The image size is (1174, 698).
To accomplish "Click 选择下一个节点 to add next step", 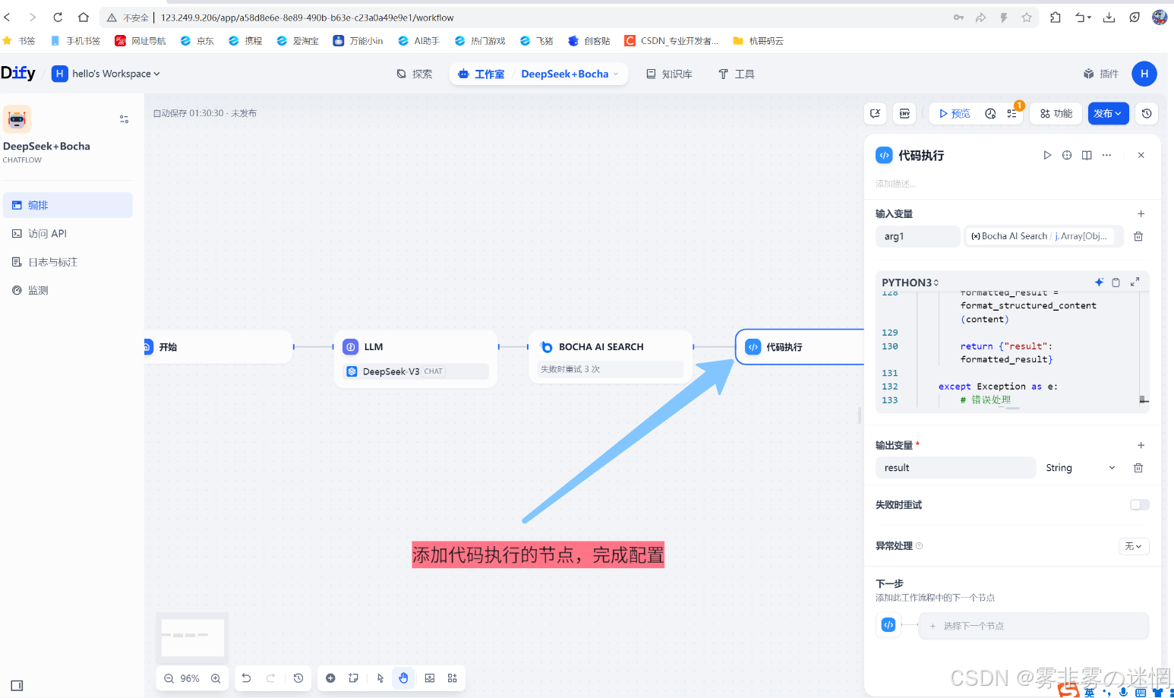I will [x=1034, y=626].
